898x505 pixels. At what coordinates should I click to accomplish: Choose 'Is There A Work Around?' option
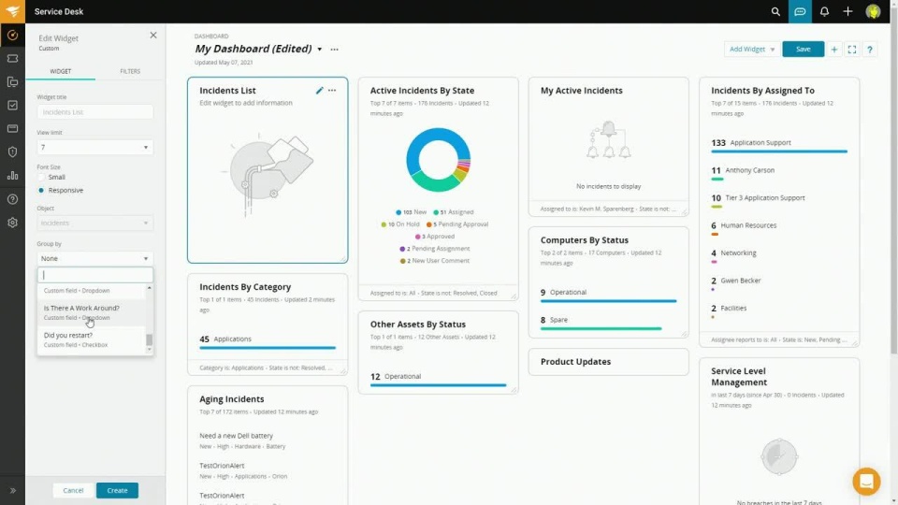point(92,312)
